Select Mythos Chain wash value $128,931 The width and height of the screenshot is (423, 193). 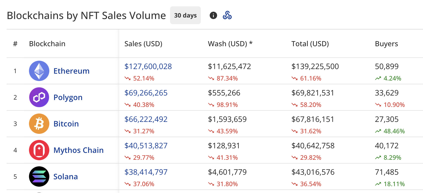[224, 146]
